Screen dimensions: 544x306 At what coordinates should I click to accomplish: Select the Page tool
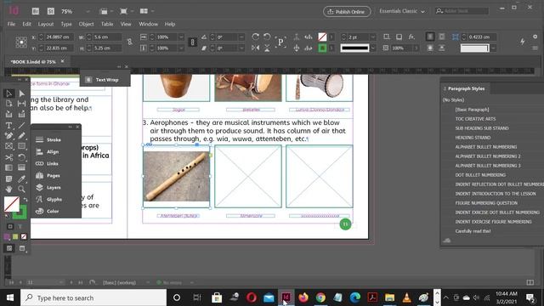click(9, 104)
